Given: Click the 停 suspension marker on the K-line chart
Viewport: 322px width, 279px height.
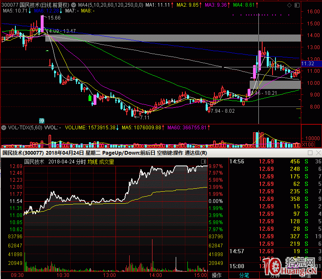Looking at the screenshot, I should (x=42, y=121).
